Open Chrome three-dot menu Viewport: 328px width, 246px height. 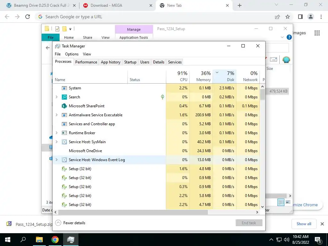(x=321, y=17)
